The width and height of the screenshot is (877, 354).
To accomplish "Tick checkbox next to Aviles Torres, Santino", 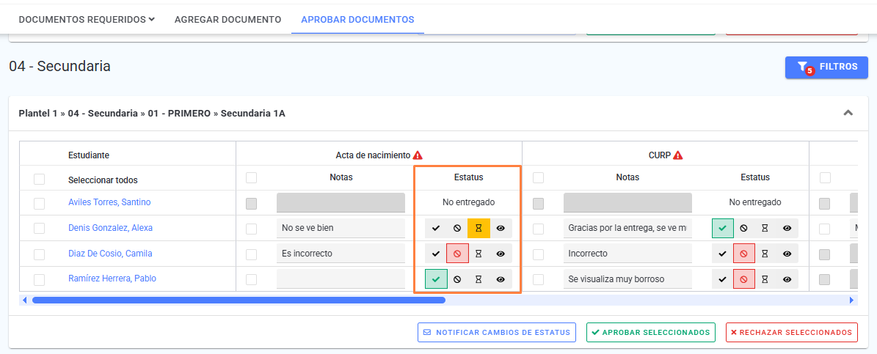I will (39, 203).
